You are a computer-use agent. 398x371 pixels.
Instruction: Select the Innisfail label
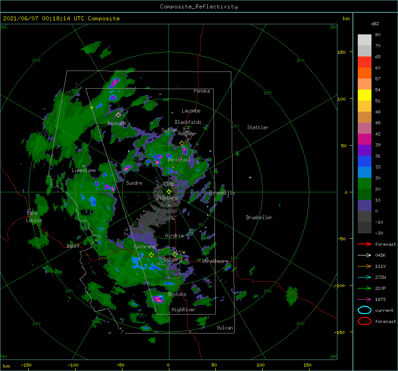179,160
